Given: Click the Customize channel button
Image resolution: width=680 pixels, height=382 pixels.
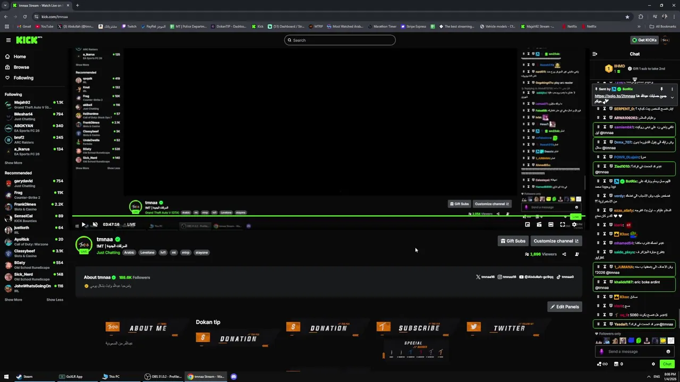Looking at the screenshot, I should pos(556,241).
